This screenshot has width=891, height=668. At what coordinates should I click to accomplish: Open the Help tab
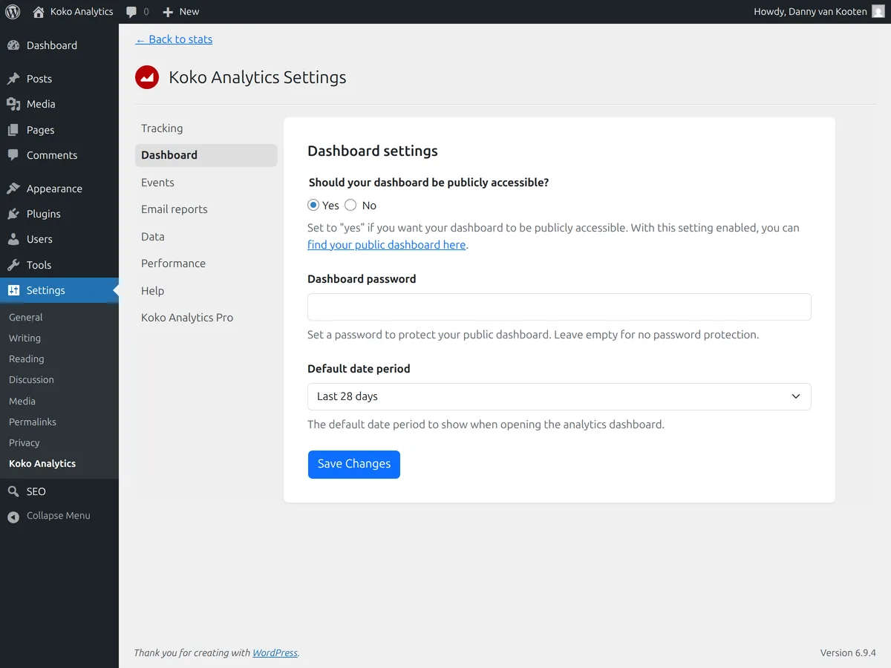tap(206, 291)
